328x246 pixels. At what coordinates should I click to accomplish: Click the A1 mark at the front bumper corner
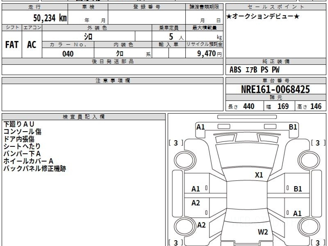201,127
